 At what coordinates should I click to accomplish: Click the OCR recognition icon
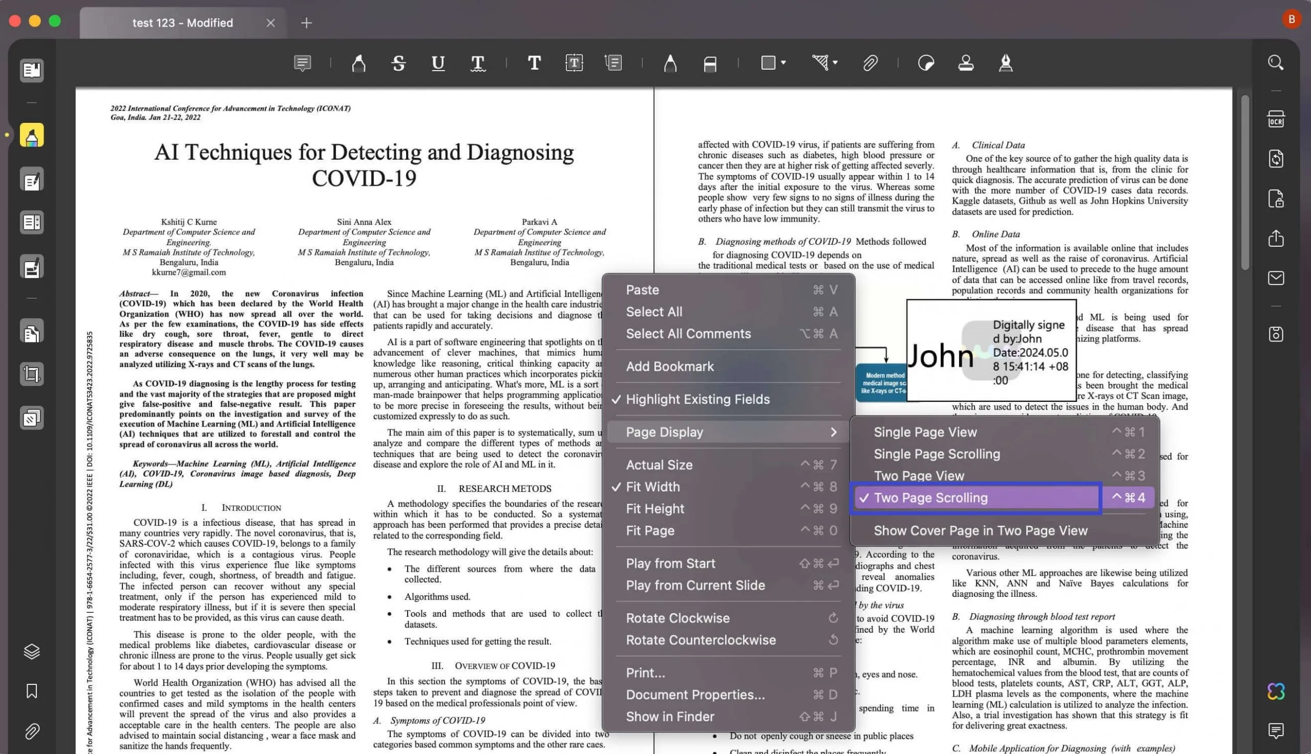(1278, 117)
